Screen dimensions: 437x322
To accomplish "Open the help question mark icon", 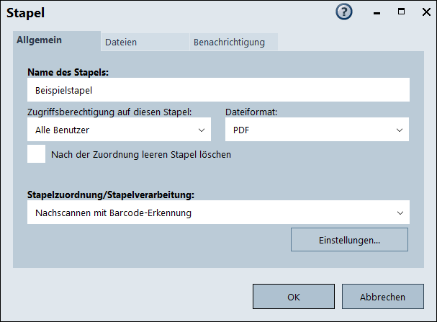I will (344, 13).
